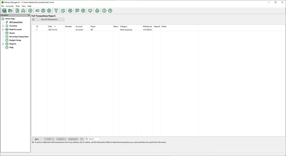Sort by the Withdrawal column header
The width and height of the screenshot is (286, 156).
[147, 27]
